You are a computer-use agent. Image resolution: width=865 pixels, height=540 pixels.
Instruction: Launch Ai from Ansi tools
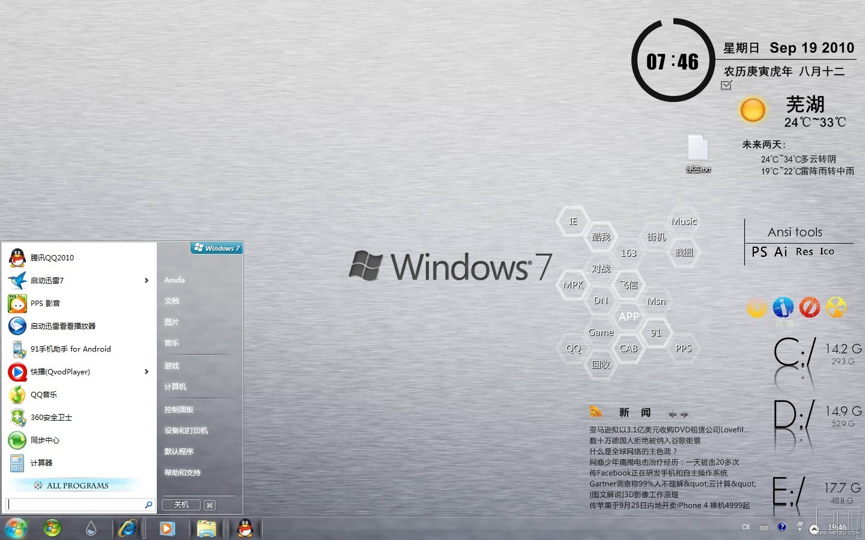(x=781, y=252)
